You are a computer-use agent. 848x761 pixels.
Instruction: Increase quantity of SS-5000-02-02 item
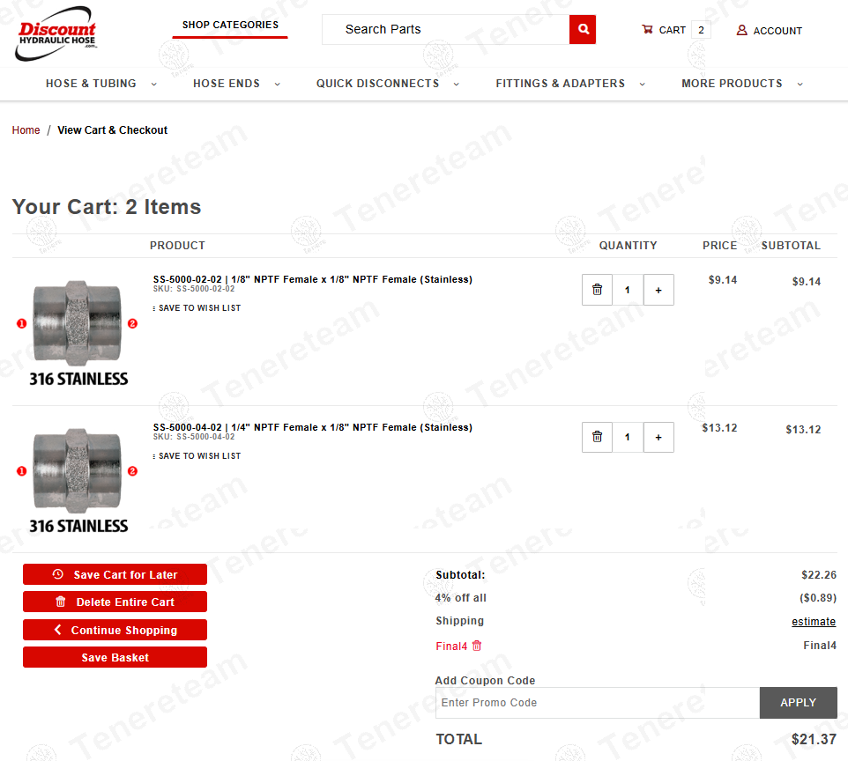tap(658, 290)
